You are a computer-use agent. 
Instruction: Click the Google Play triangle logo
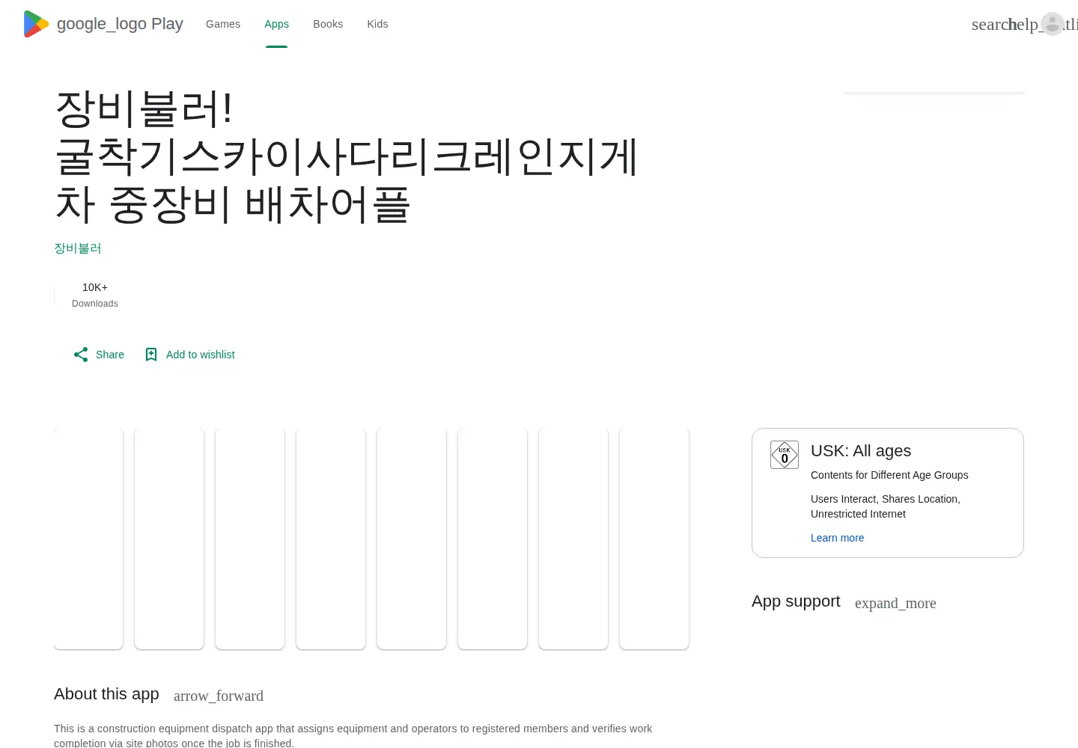click(36, 24)
